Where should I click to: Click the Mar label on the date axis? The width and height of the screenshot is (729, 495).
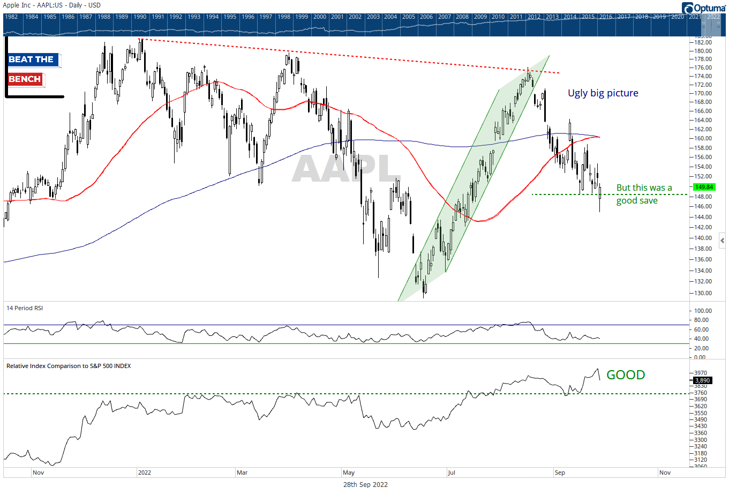tap(242, 472)
